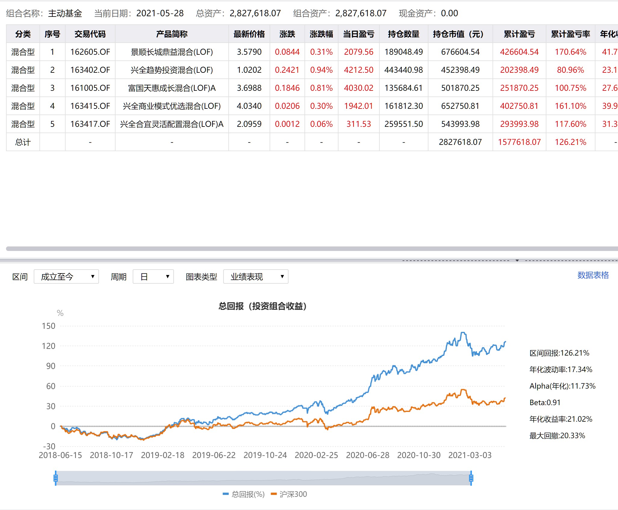The width and height of the screenshot is (618, 510).
Task: Click the 总计 summary row label
Action: (x=23, y=142)
